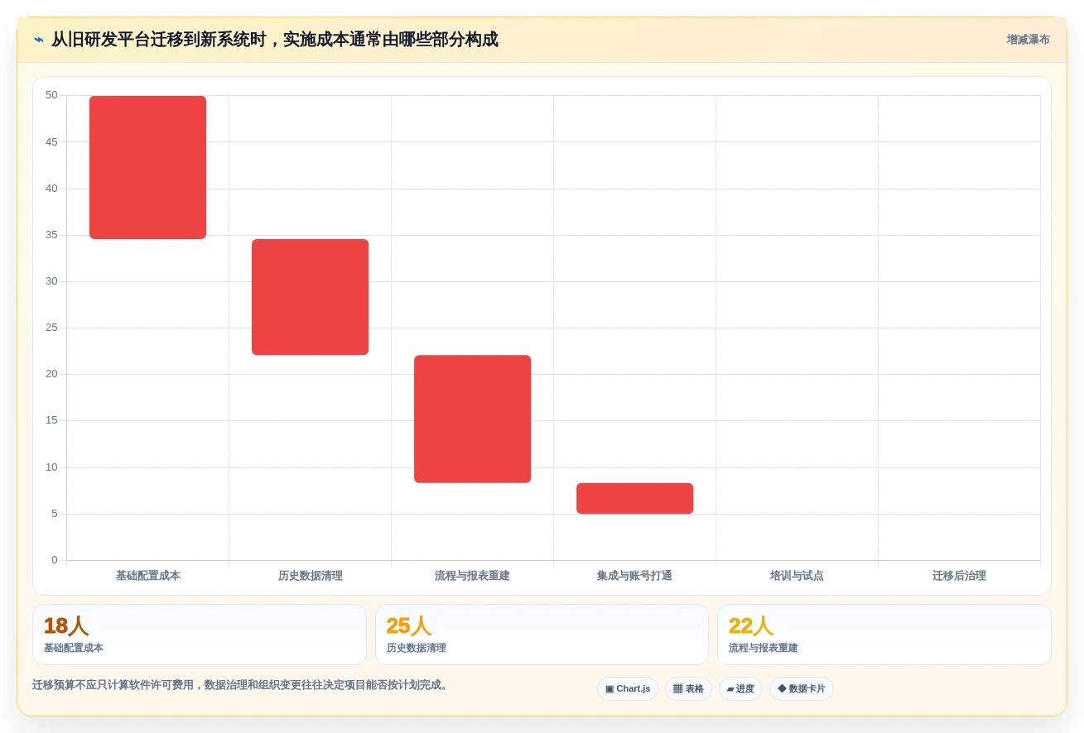Select the 进度 tag chip
Viewport: 1084px width, 733px height.
pos(740,688)
